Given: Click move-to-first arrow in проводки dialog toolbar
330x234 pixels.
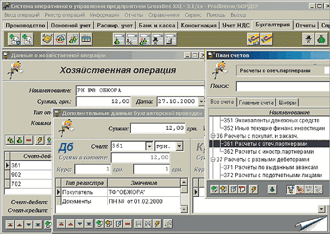Looking at the screenshot, I should tap(61, 224).
